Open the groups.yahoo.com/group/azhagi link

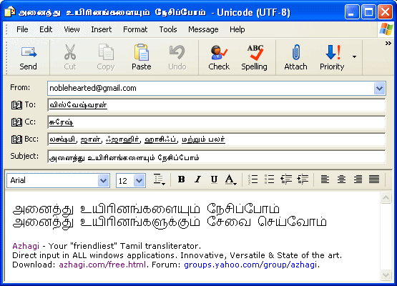coord(250,265)
